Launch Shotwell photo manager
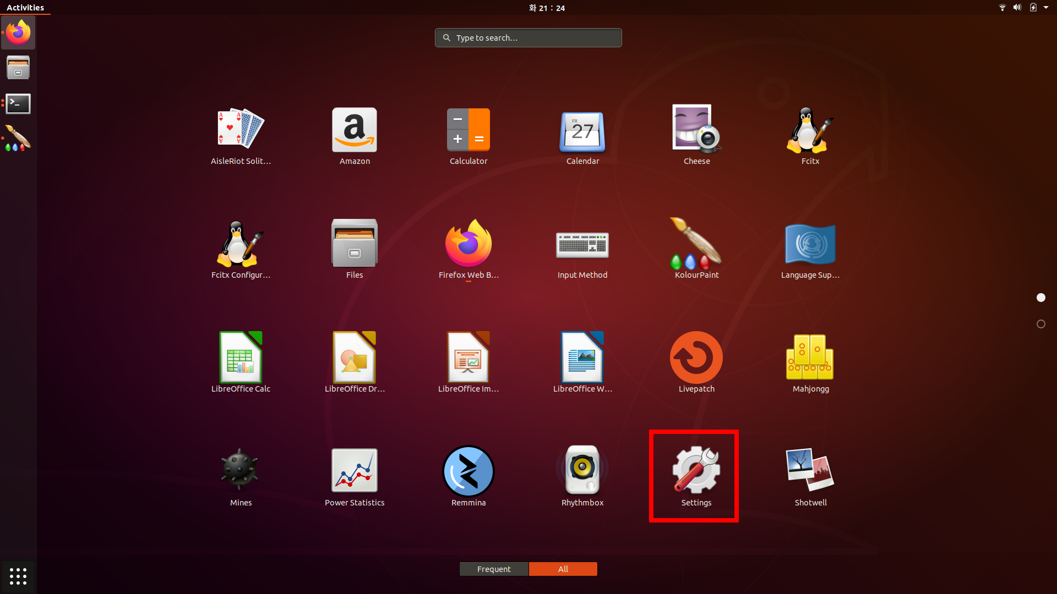This screenshot has width=1057, height=594. click(810, 471)
